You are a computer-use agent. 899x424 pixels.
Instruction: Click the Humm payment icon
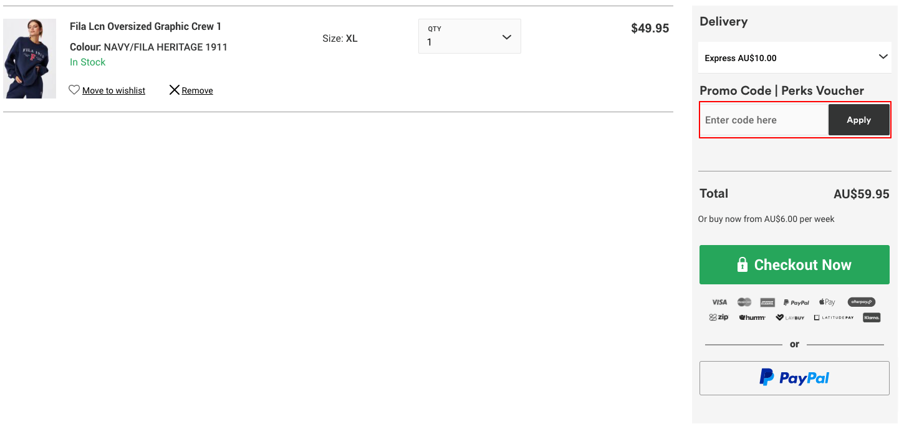(x=752, y=317)
